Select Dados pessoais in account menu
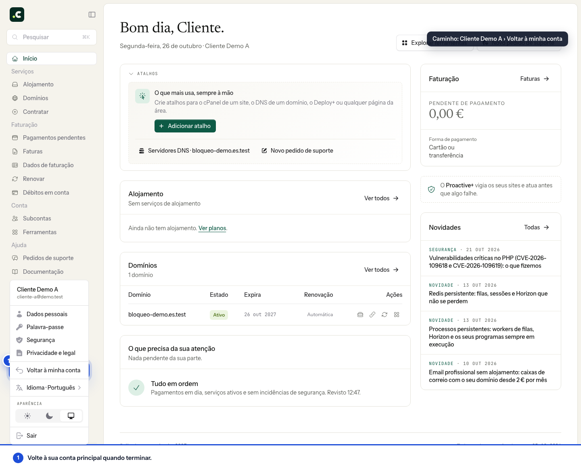This screenshot has height=470, width=581. pos(49,314)
